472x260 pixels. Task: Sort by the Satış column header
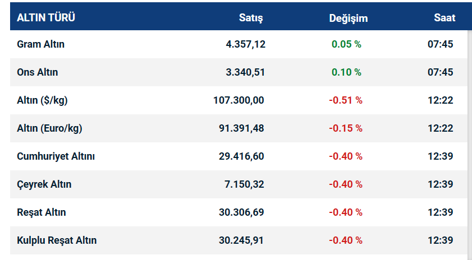coord(251,18)
